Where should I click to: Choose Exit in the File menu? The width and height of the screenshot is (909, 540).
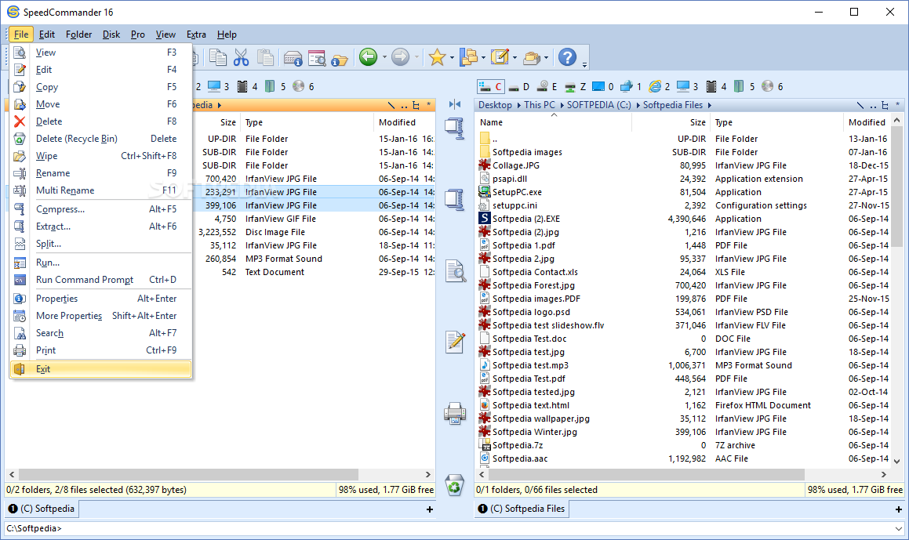click(x=101, y=369)
